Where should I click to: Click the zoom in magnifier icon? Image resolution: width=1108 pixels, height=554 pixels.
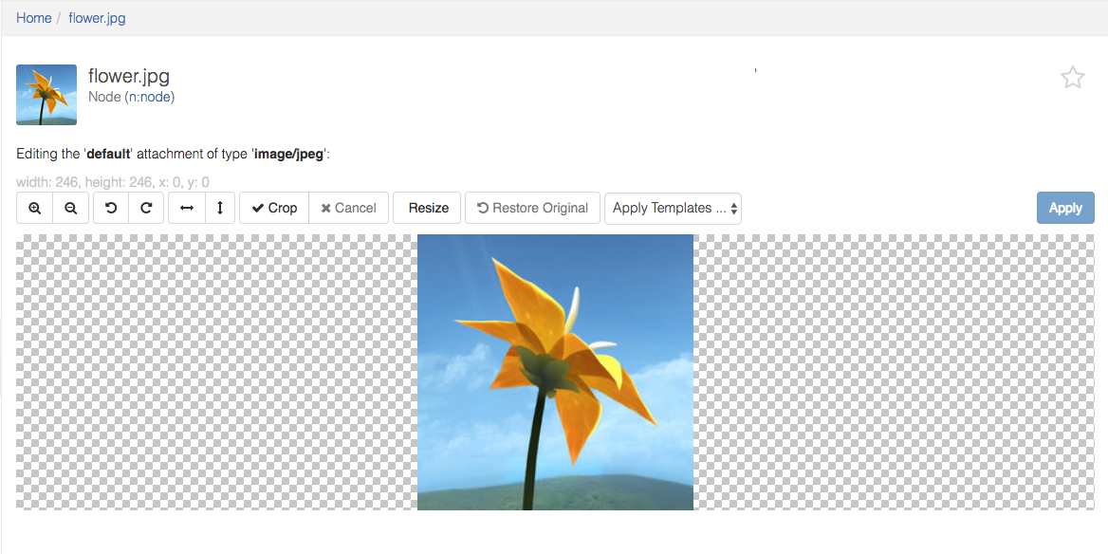point(34,208)
